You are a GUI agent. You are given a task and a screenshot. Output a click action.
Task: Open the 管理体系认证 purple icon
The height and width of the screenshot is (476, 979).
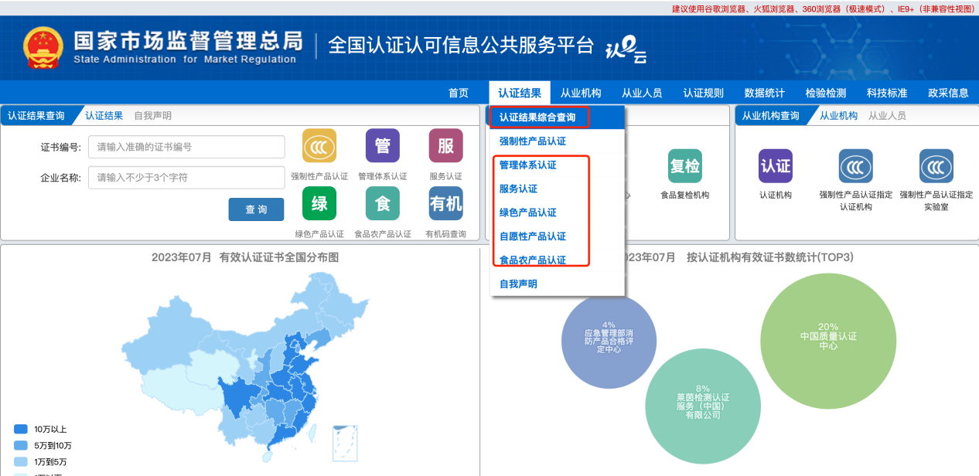382,146
